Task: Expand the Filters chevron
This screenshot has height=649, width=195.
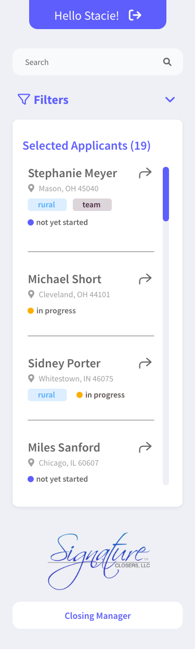Action: click(x=170, y=100)
